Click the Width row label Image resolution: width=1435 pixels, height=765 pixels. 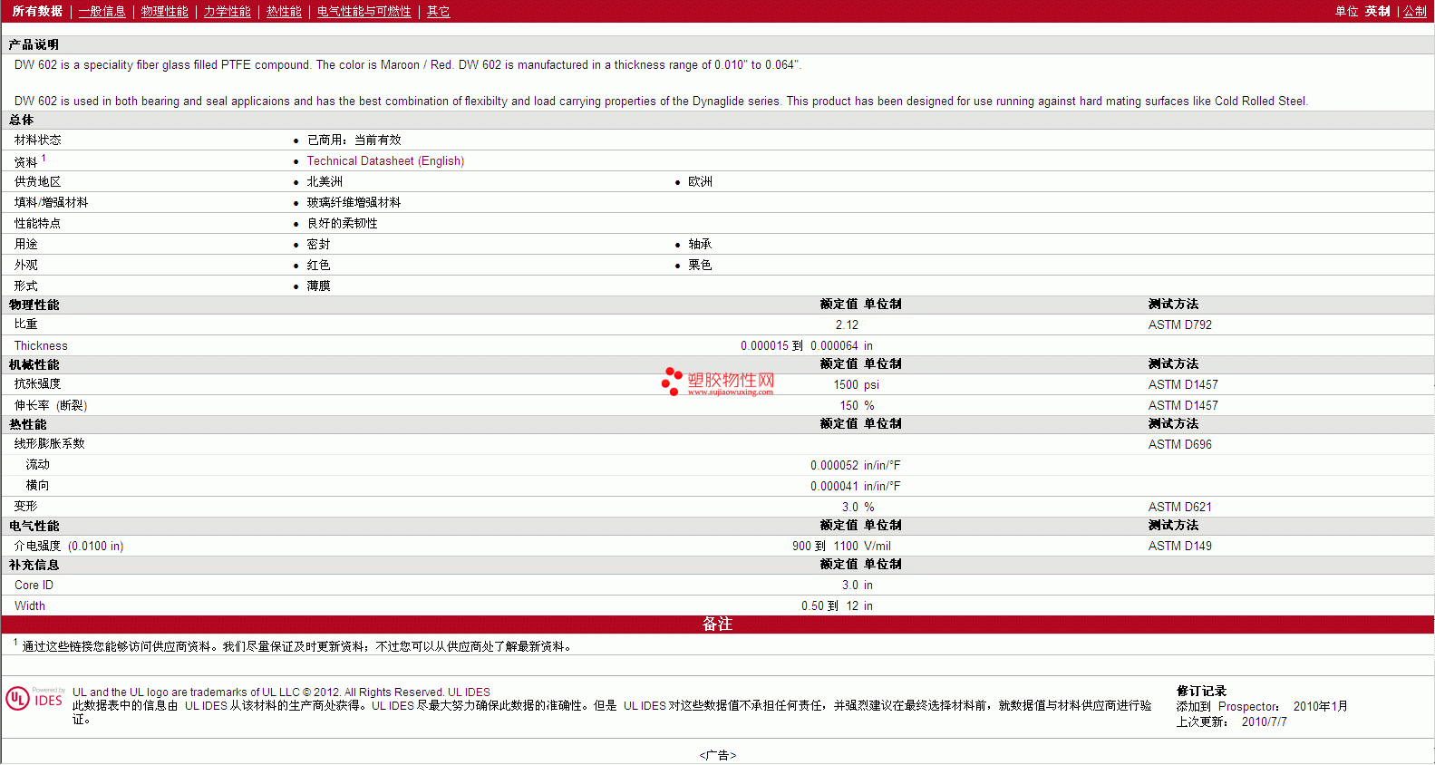click(30, 605)
